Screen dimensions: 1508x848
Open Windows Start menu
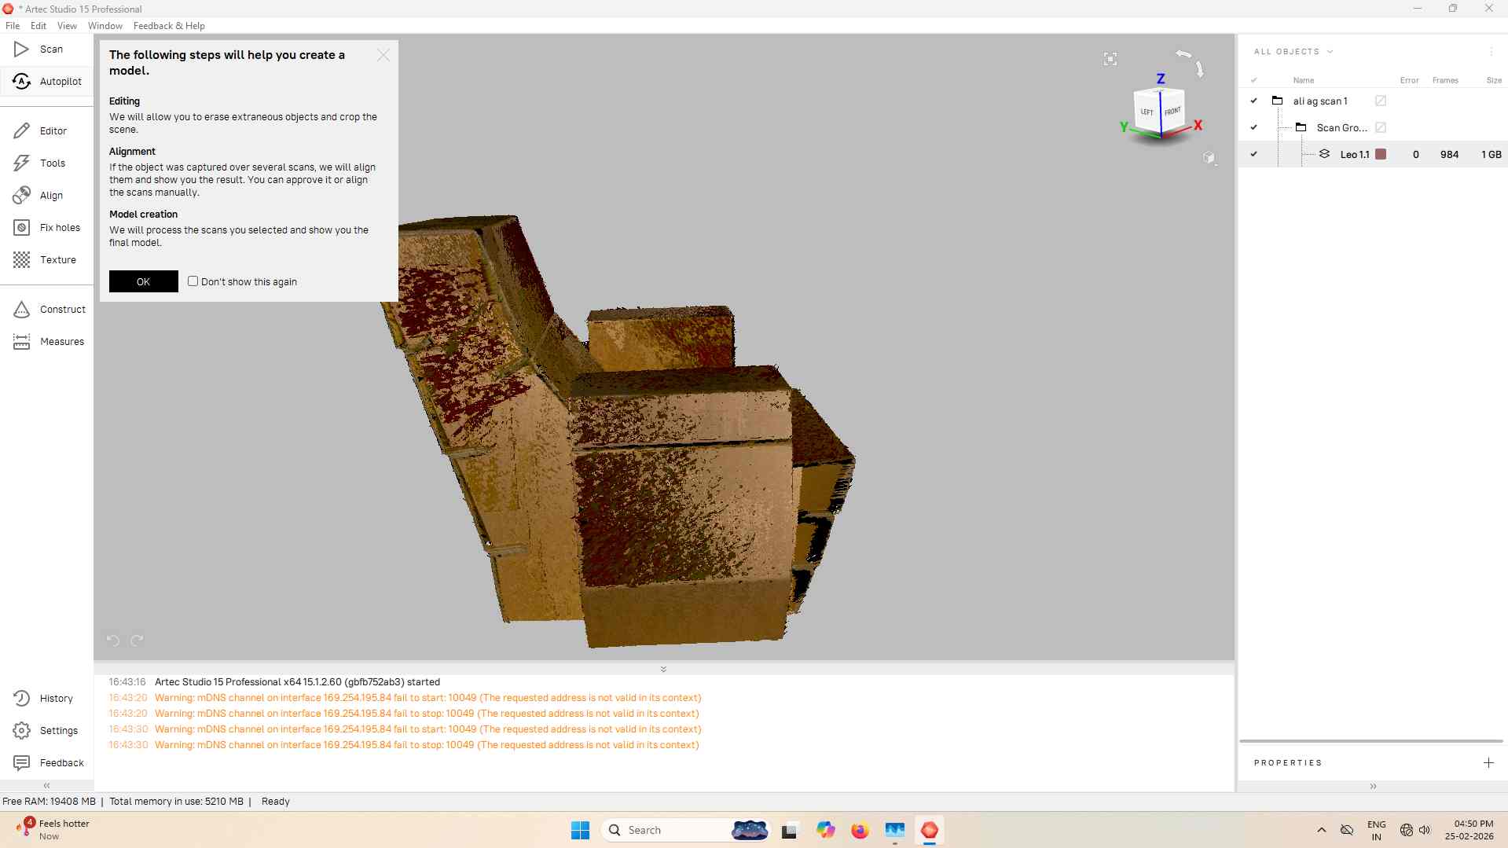[x=581, y=831]
